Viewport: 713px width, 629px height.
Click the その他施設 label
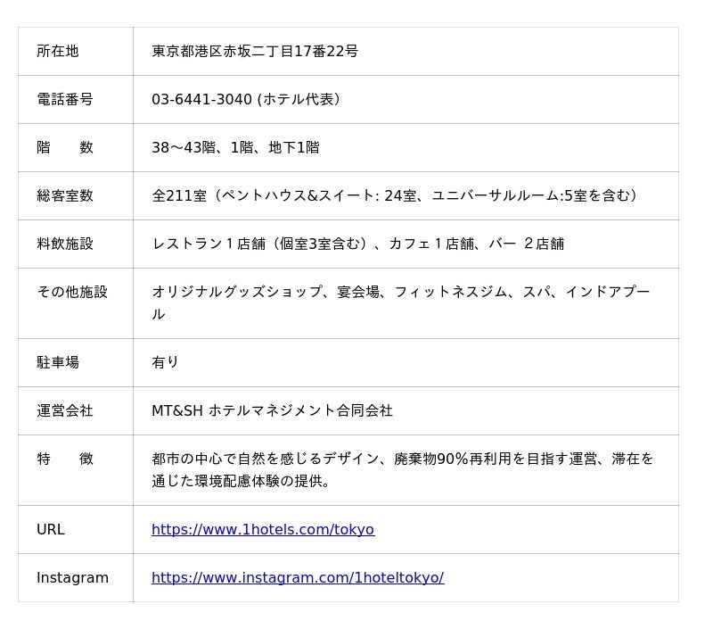pos(72,293)
